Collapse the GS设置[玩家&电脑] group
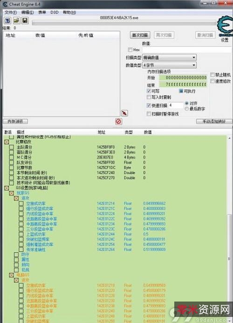Image resolution: width=233 pixels, height=323 pixels. [x=7, y=188]
